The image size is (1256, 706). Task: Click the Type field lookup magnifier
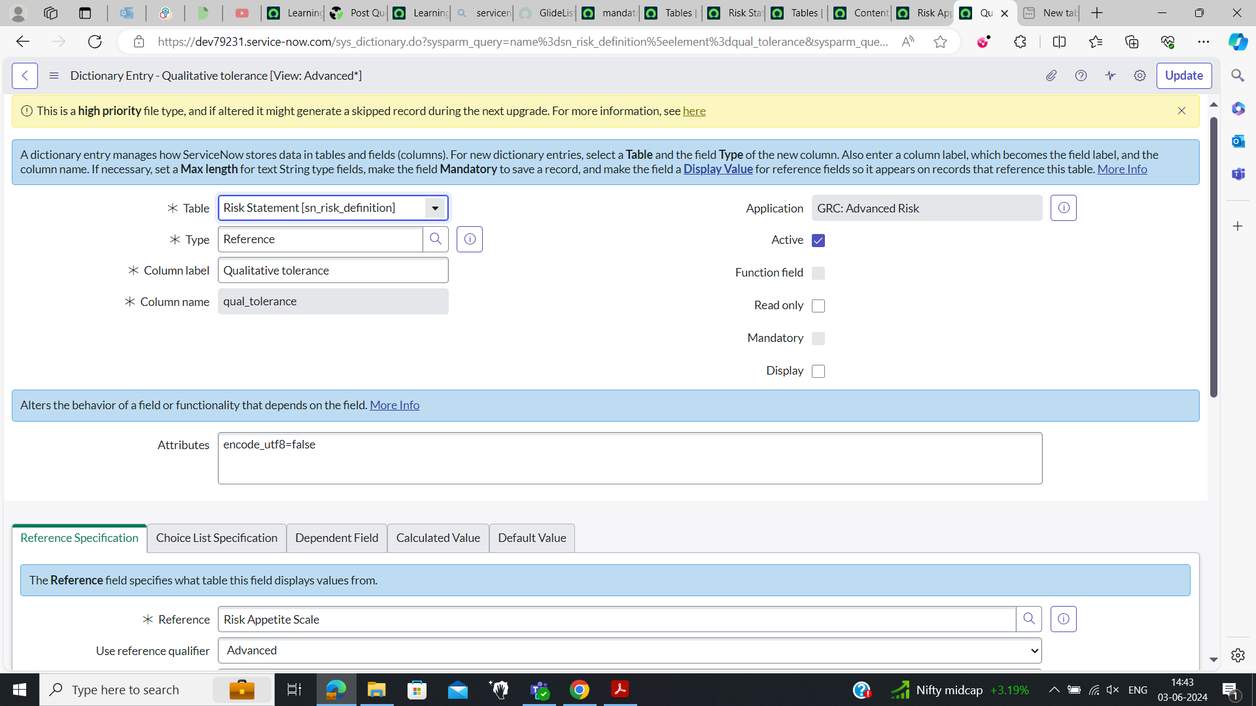(x=436, y=239)
